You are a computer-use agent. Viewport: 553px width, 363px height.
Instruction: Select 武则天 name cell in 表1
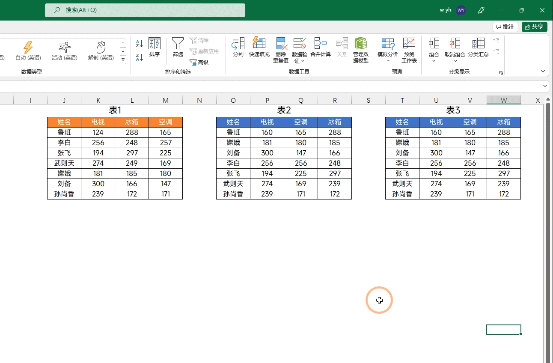coord(64,163)
